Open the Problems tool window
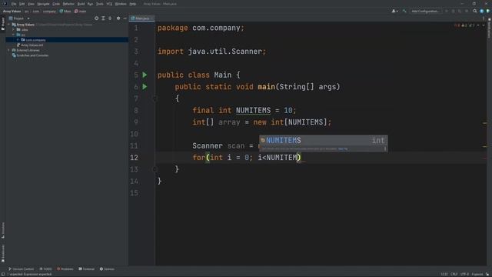The width and height of the screenshot is (492, 277). pos(65,269)
